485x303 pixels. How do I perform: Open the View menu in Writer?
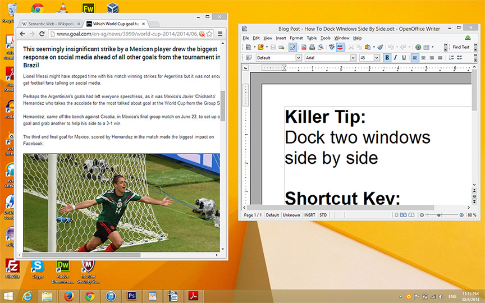(268, 38)
